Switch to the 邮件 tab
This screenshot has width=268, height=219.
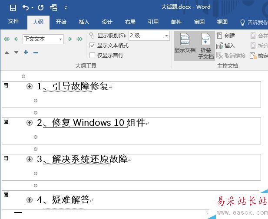coord(176,22)
